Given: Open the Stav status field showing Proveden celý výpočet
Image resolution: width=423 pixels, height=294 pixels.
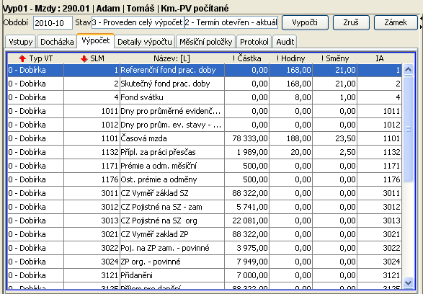Looking at the screenshot, I should [x=138, y=22].
